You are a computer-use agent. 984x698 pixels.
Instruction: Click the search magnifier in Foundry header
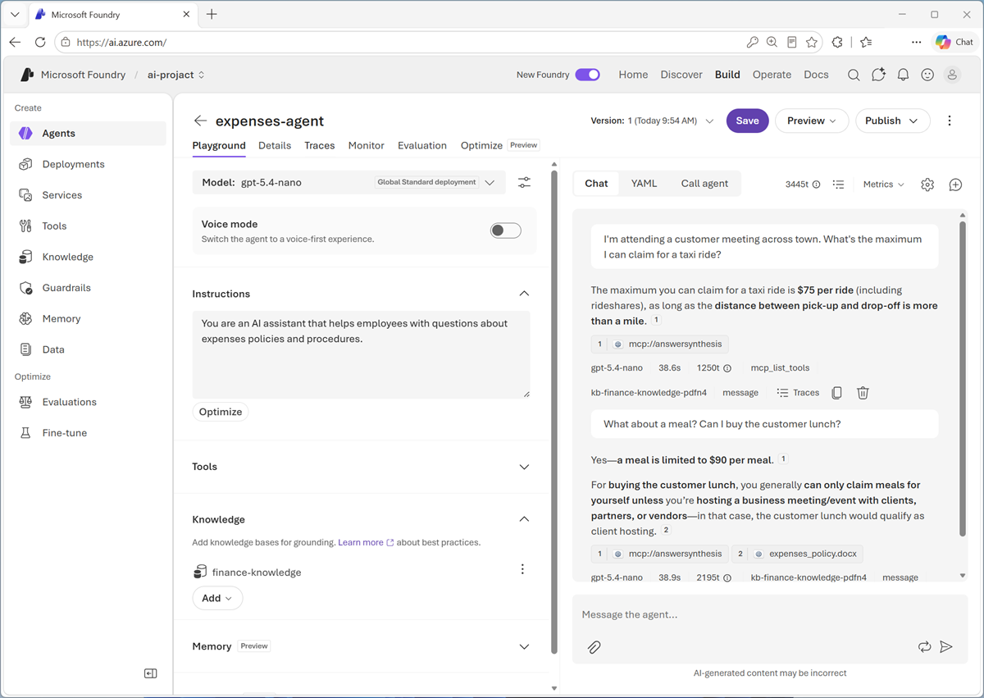[x=854, y=75]
